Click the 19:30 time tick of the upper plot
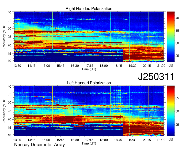The height and width of the screenshot is (148, 182). (x=132, y=66)
